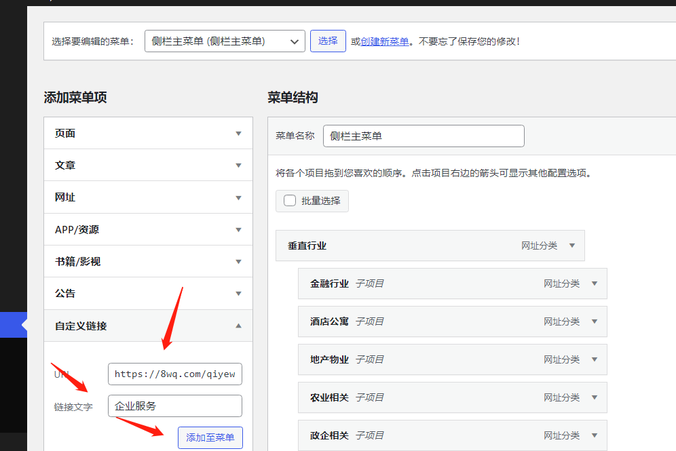The width and height of the screenshot is (676, 451).
Task: Expand the 公告 section arrow
Action: [x=238, y=294]
